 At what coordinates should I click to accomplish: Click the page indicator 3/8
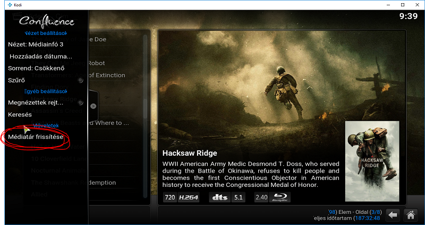point(375,212)
